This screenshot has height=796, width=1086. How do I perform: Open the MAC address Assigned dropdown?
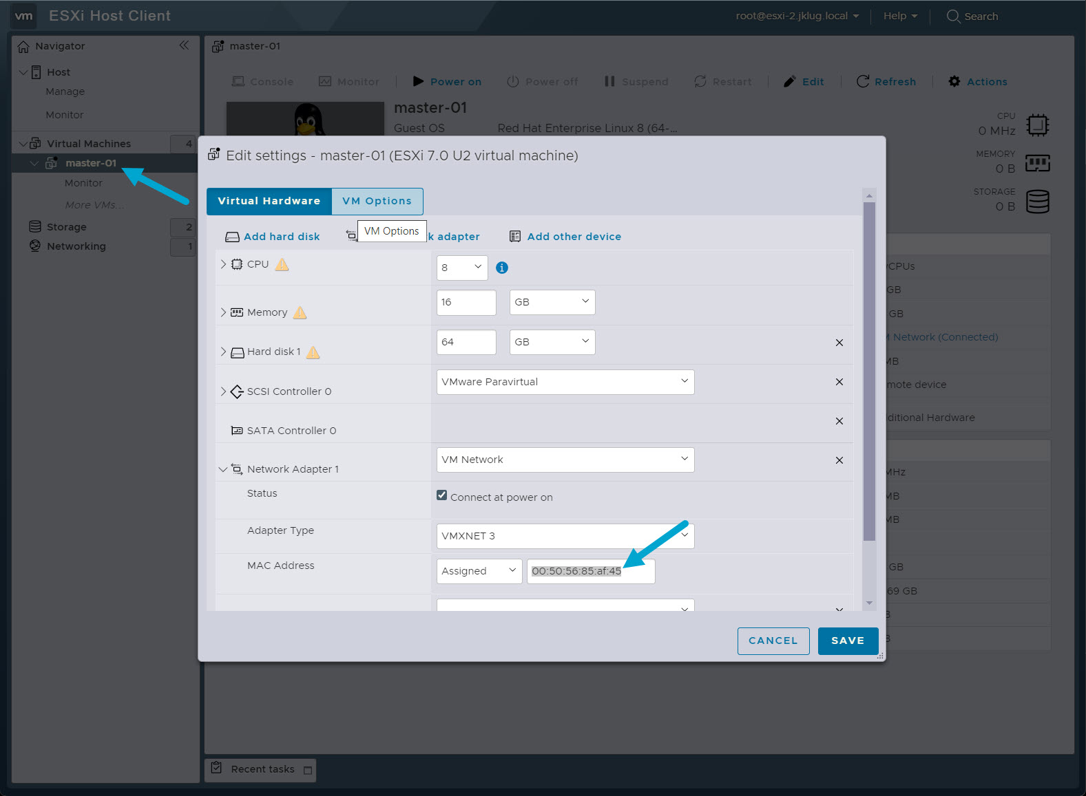click(x=479, y=571)
